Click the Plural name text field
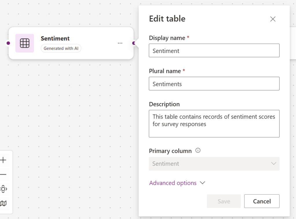Image resolution: width=296 pixels, height=219 pixels. click(214, 84)
